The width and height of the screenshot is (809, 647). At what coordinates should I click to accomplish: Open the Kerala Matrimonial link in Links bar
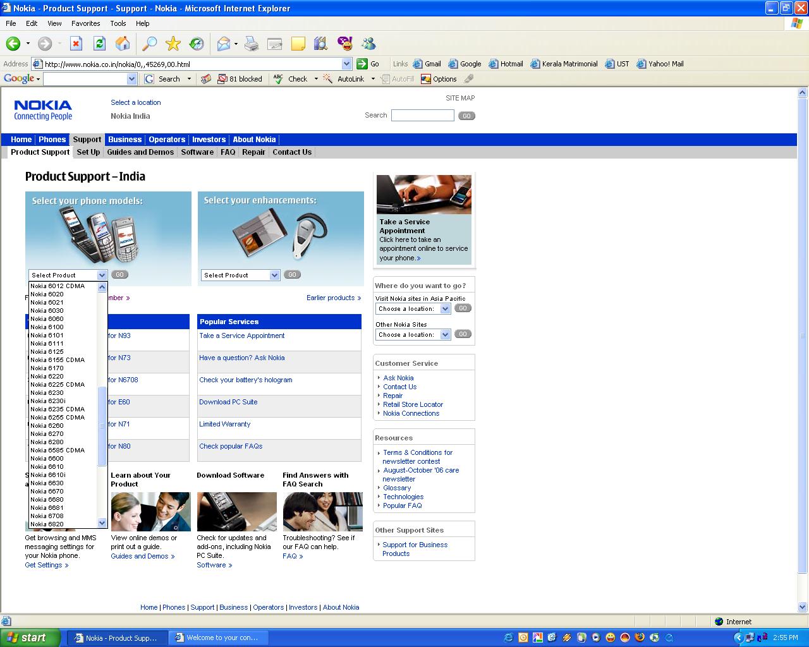tap(564, 64)
